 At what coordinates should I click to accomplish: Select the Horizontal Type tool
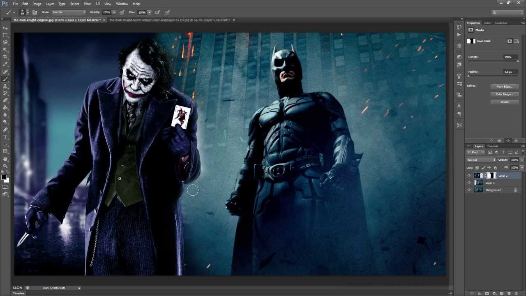point(5,136)
